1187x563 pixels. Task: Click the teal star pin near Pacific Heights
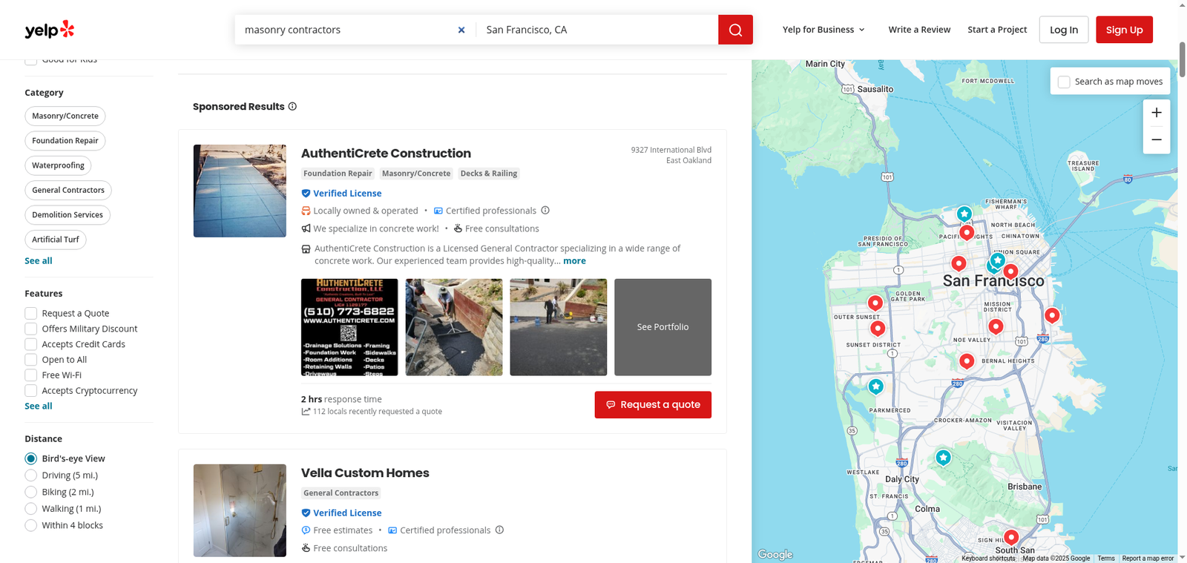coord(964,214)
